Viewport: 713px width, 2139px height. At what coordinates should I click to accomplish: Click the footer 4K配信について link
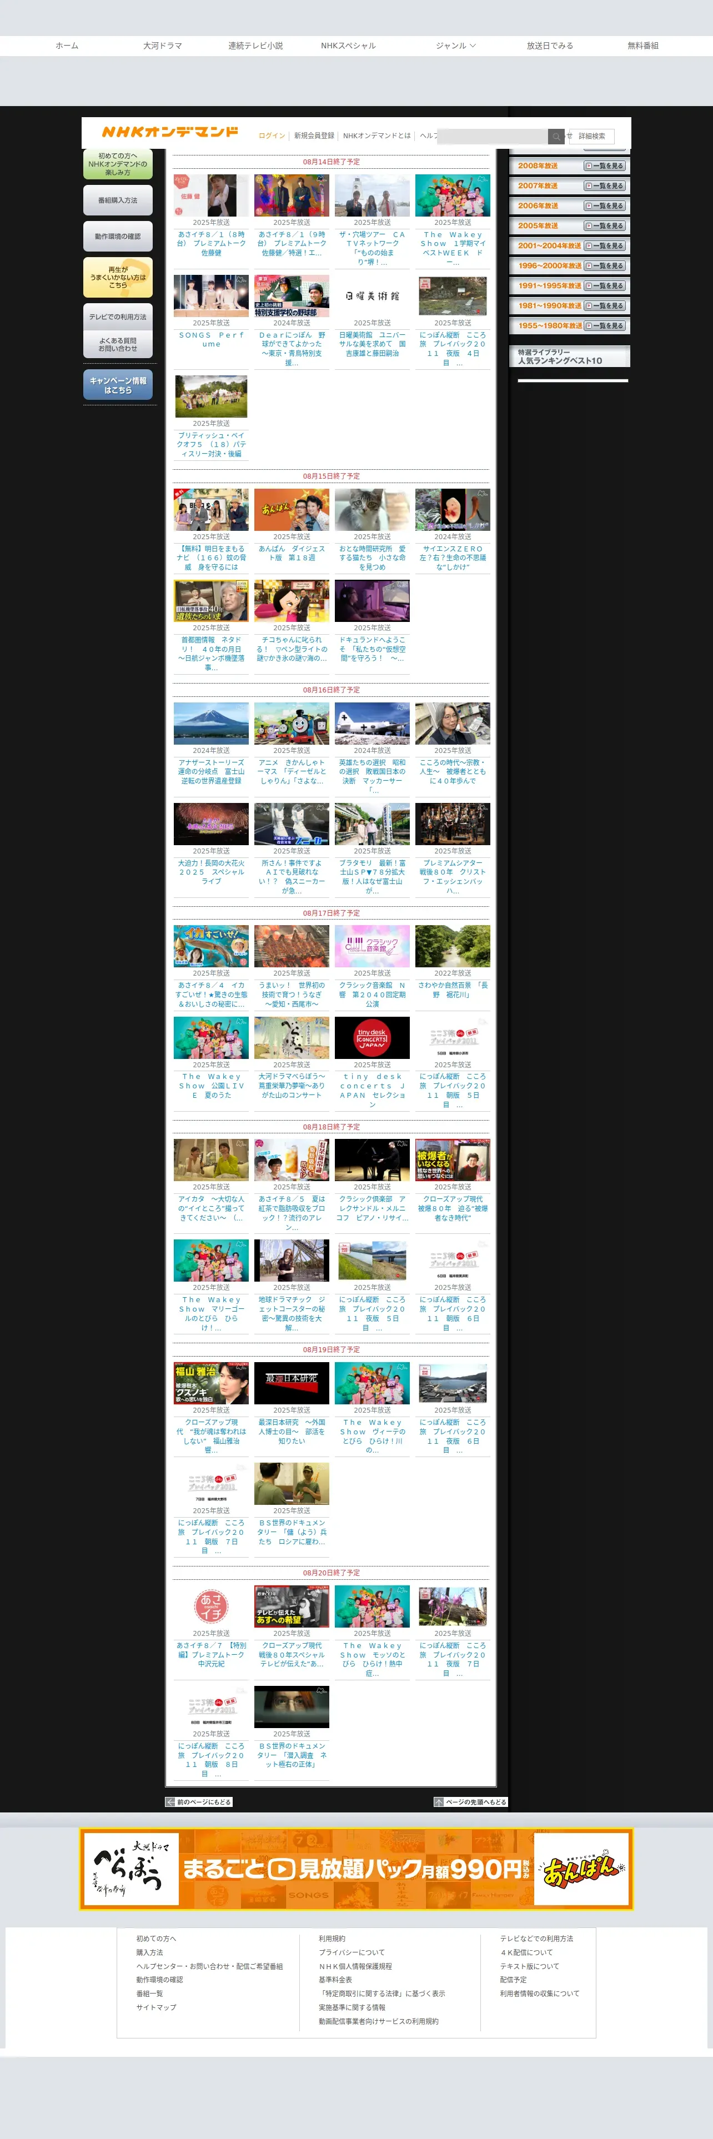(x=526, y=1952)
